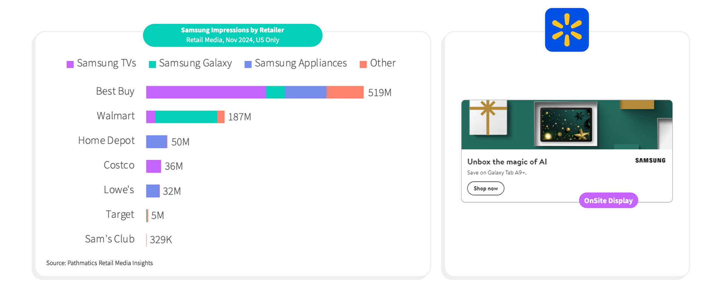Click the 'Sam's Club' row label
This screenshot has width=724, height=292.
point(110,239)
